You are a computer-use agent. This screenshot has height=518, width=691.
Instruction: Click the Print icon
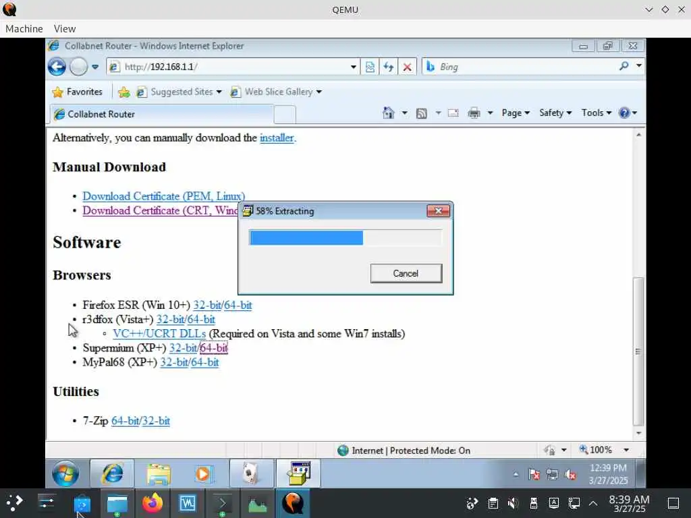pos(474,113)
